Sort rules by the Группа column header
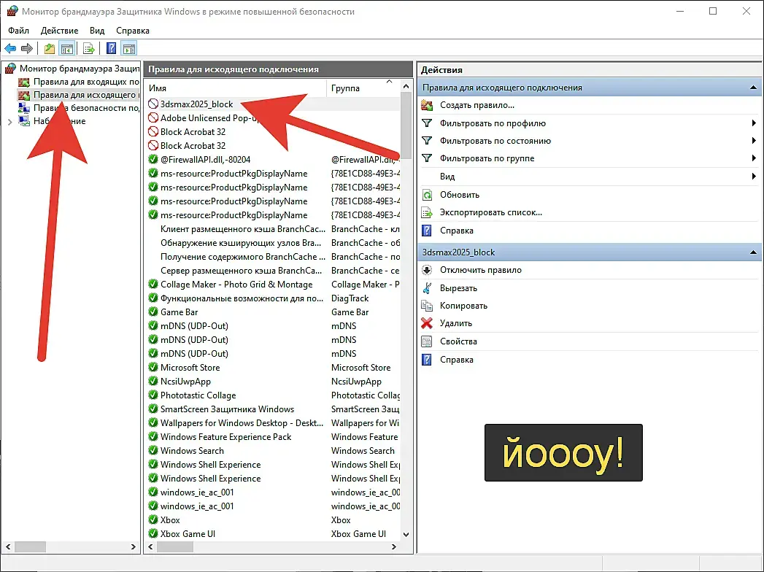This screenshot has height=572, width=764. click(x=363, y=88)
